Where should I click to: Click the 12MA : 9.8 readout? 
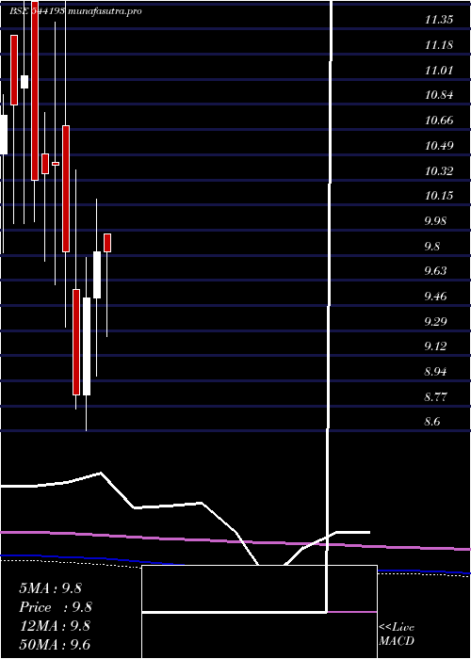(55, 626)
